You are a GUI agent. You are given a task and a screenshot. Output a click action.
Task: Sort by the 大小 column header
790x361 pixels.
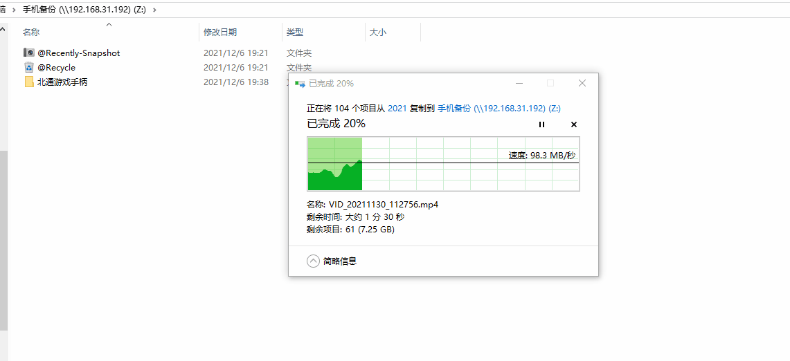coord(378,32)
